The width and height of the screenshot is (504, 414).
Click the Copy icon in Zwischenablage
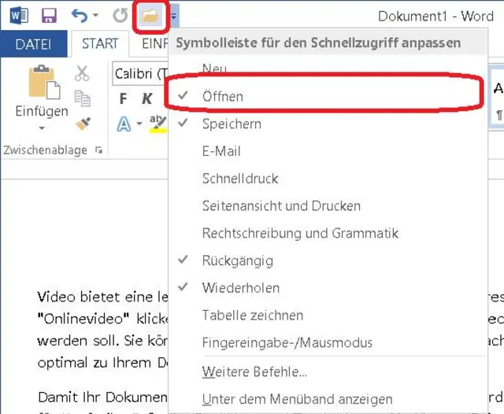click(82, 98)
